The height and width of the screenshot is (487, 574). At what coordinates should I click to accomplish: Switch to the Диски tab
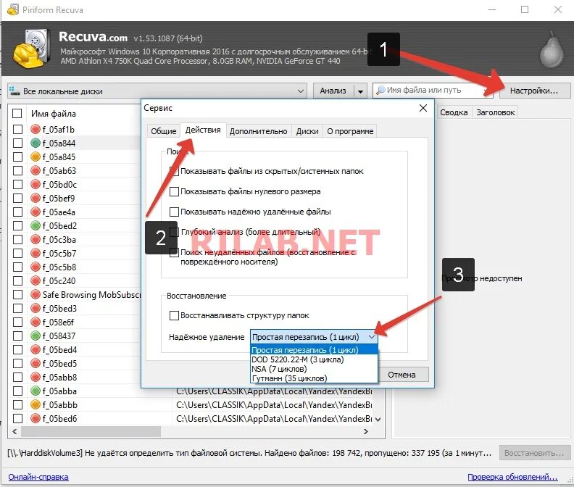click(307, 131)
